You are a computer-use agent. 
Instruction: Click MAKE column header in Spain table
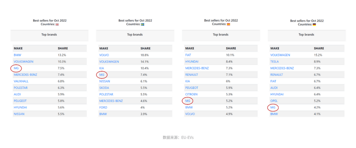coord(189,48)
